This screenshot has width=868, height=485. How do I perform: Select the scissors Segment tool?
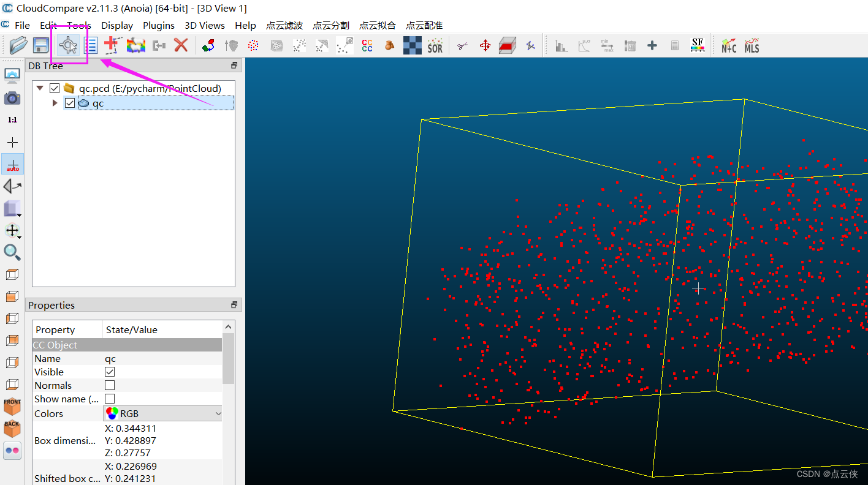tap(463, 45)
